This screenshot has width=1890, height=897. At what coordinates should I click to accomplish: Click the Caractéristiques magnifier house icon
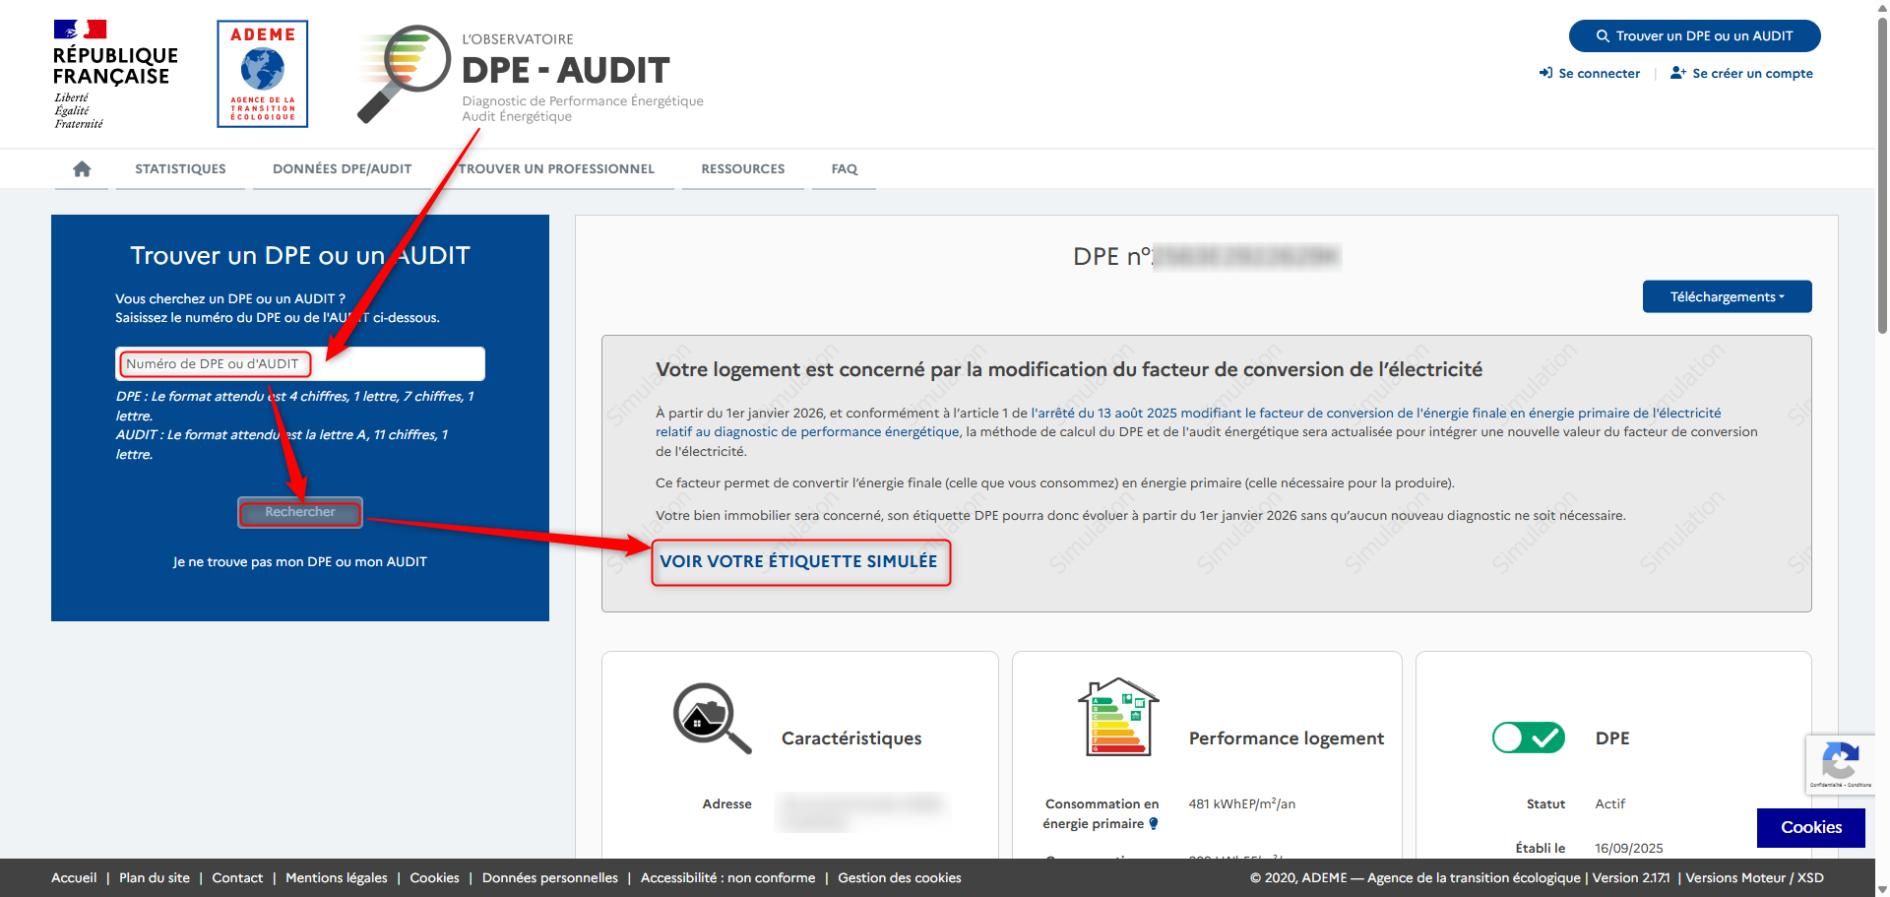712,718
